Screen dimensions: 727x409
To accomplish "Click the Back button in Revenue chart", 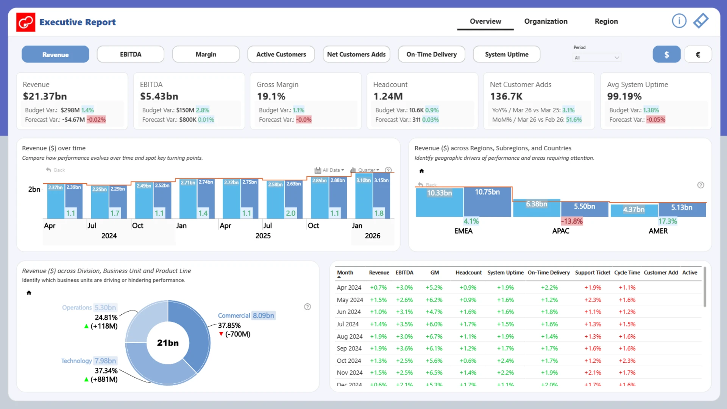I will (55, 170).
